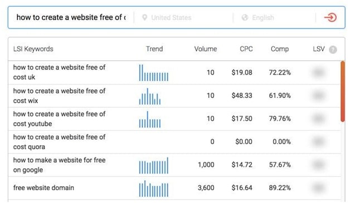
Task: Open LSV help question mark icon
Action: pos(333,49)
